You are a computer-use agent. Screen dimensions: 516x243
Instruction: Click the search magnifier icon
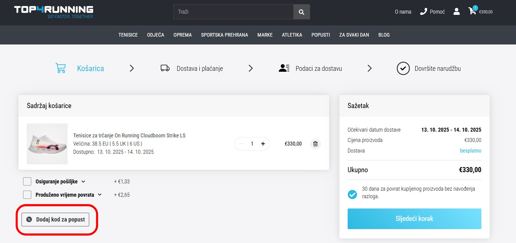pyautogui.click(x=301, y=12)
